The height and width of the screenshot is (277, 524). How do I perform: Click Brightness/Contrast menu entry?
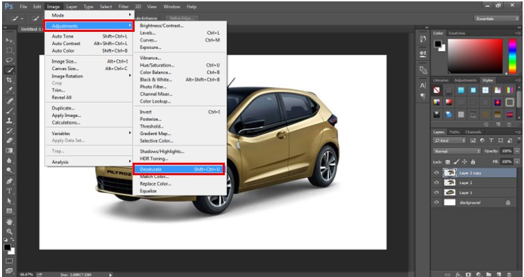pos(180,26)
